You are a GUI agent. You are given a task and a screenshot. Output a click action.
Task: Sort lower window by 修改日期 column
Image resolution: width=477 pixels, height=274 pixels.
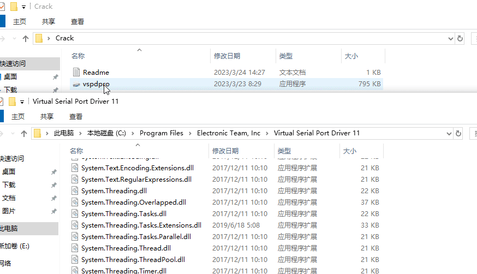coord(225,151)
